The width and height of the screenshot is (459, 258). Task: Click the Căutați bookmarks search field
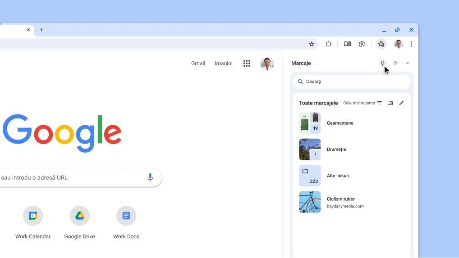(x=352, y=81)
